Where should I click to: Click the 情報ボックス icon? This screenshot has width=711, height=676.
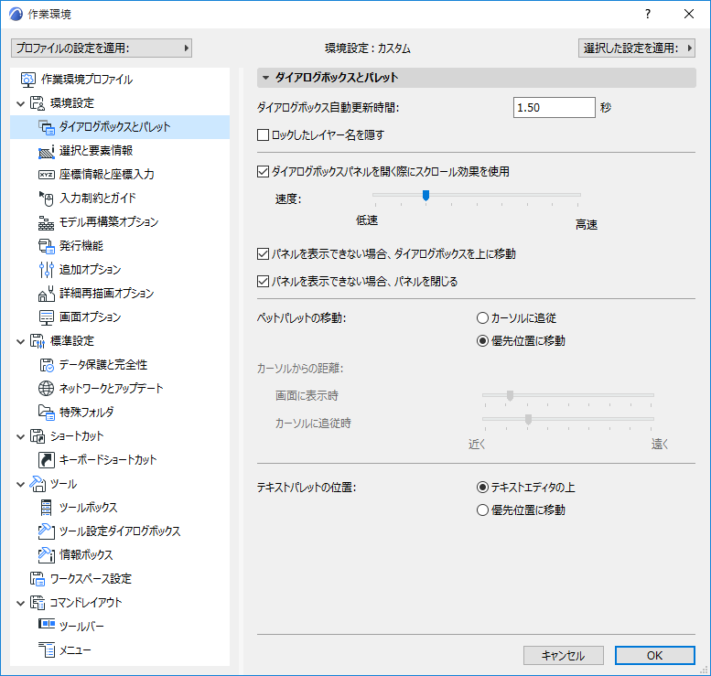47,555
